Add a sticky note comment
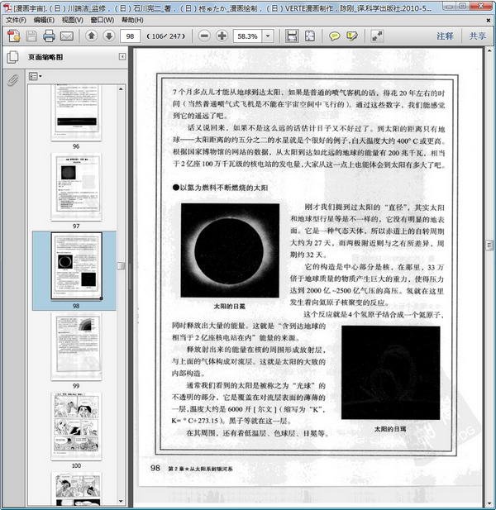The width and height of the screenshot is (496, 510). pos(334,36)
